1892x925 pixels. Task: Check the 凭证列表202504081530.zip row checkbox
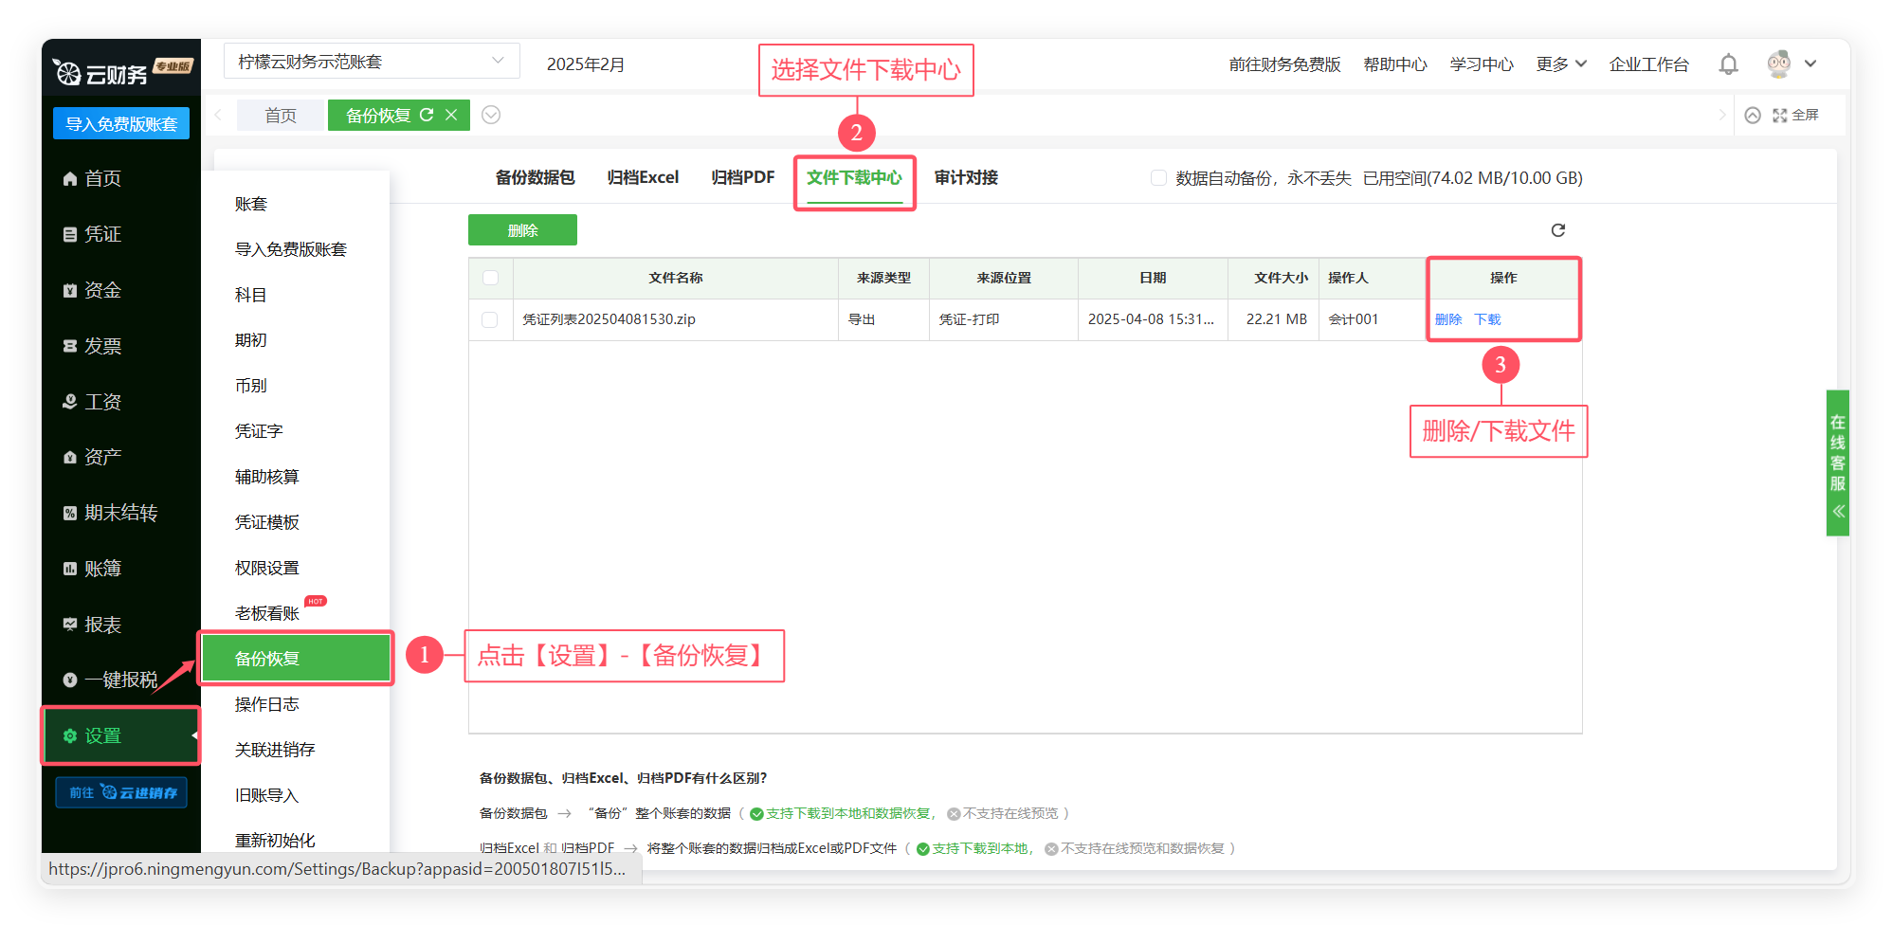tap(490, 319)
